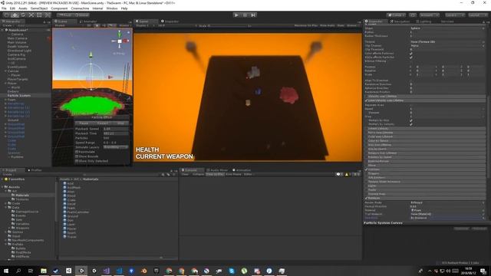Select the Move tool

(15, 15)
